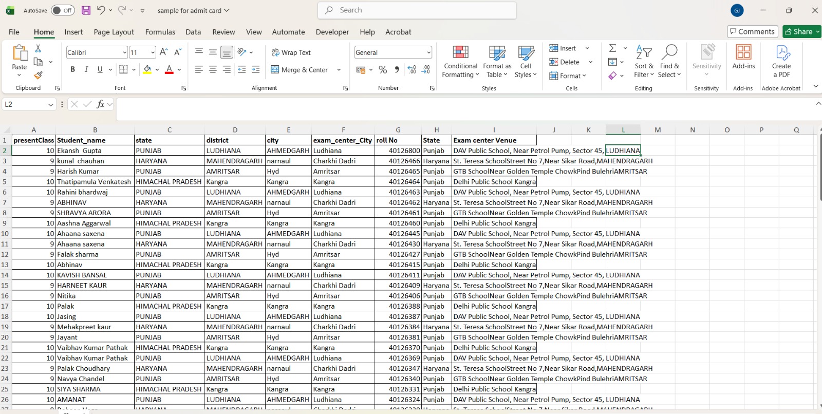This screenshot has width=822, height=414.
Task: Click the Delete cells button
Action: tap(565, 62)
